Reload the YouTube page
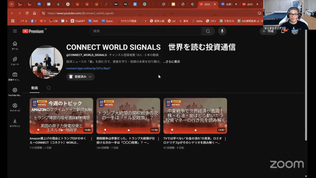316x178 pixels. [27, 13]
